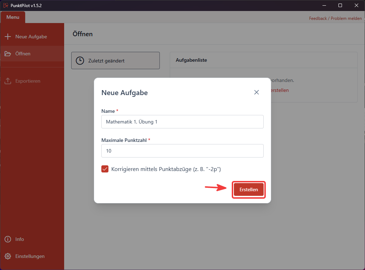Click the Korrigieren mittels Punktabzüge label
This screenshot has width=365, height=270.
[166, 169]
